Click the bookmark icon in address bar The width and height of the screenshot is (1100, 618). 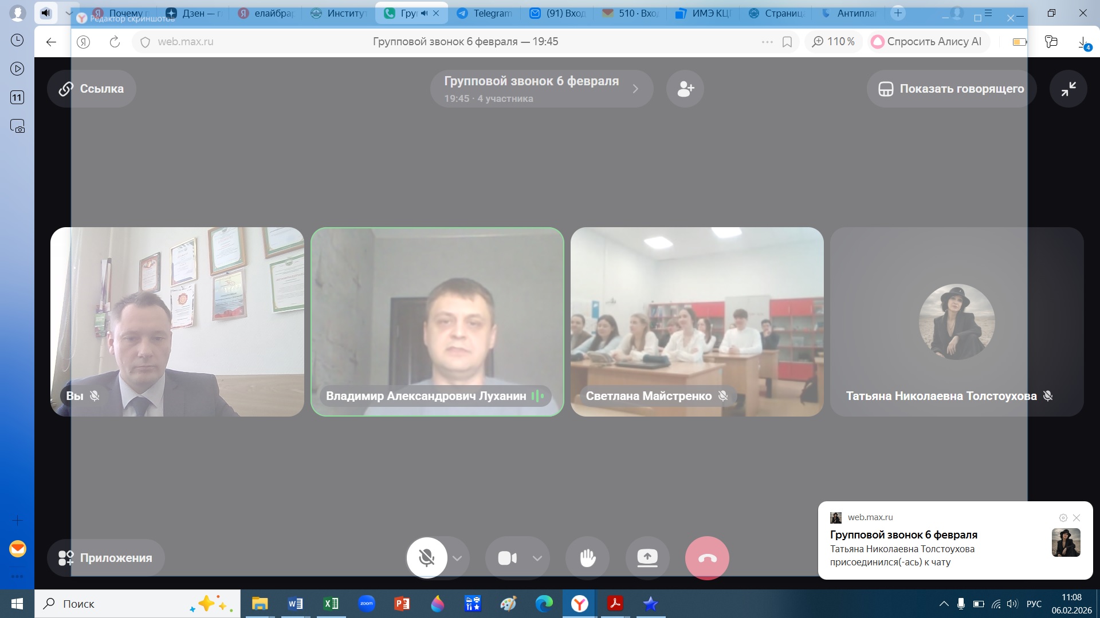787,42
